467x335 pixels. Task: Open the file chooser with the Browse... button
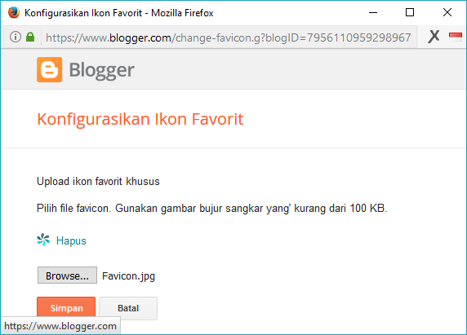click(x=67, y=275)
